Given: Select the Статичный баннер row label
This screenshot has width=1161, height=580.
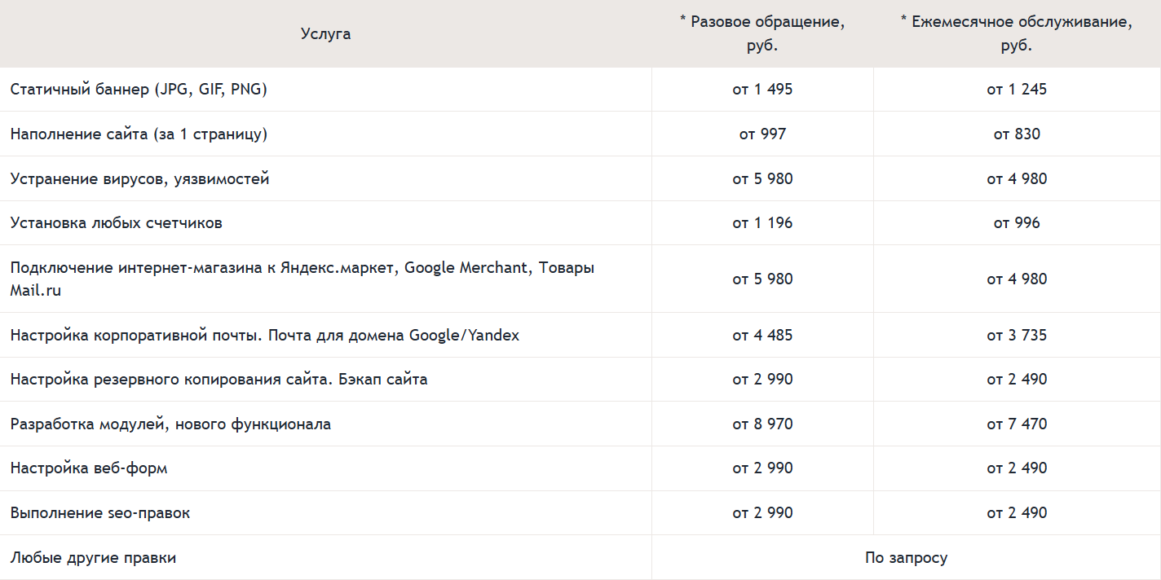Looking at the screenshot, I should tap(139, 90).
